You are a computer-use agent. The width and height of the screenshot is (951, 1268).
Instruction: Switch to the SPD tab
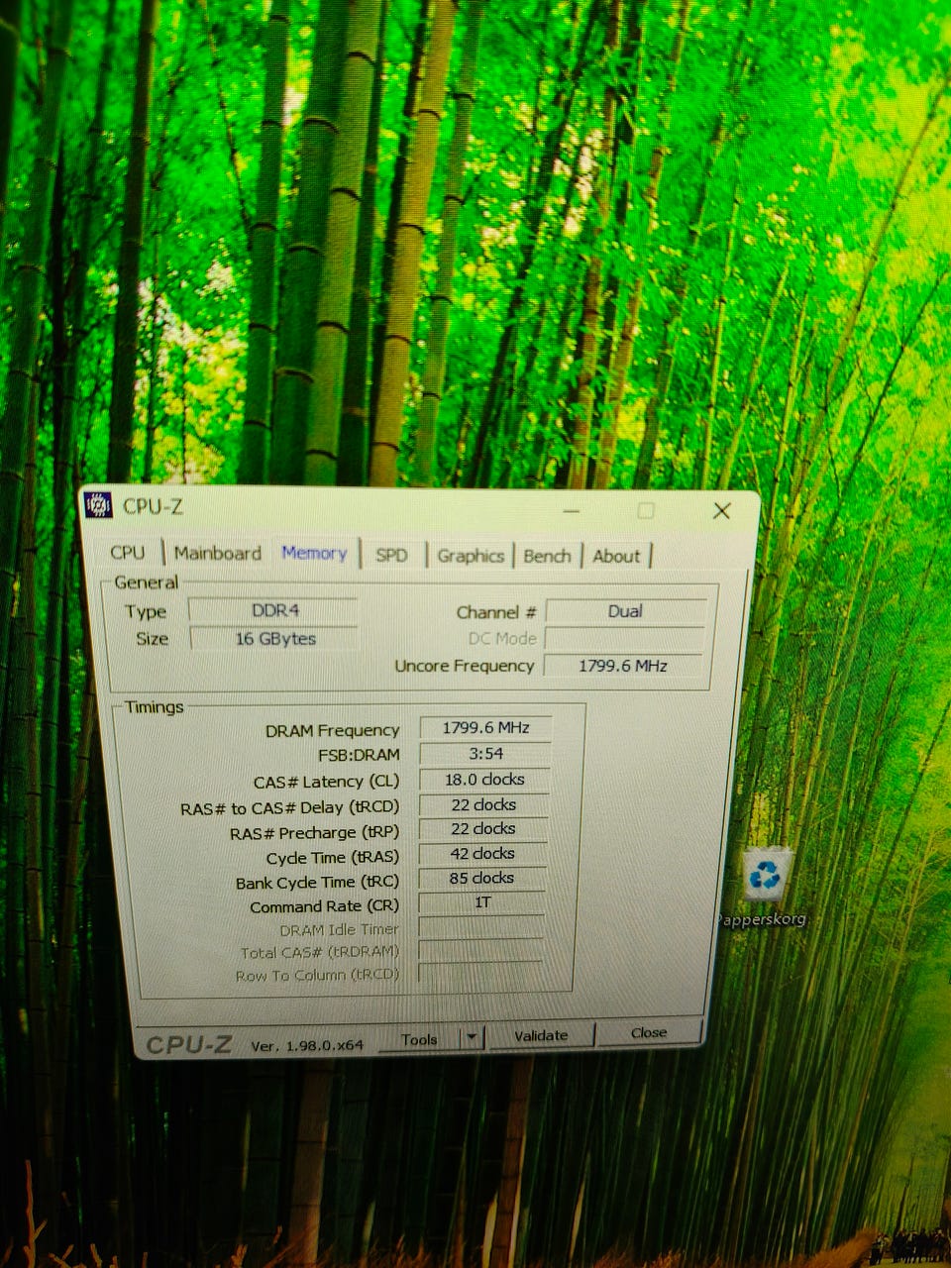click(391, 555)
